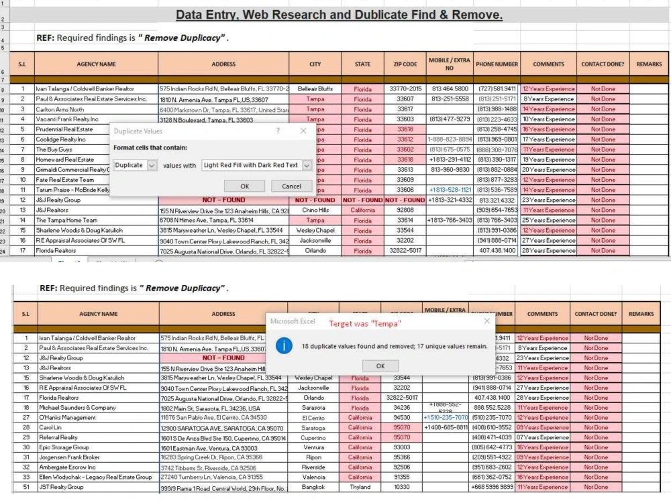The height and width of the screenshot is (503, 671).
Task: Select the 'The Tampa Home Team' cell
Action: click(96, 220)
